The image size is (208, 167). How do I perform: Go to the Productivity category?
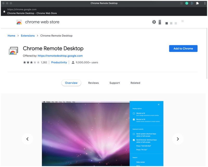click(x=59, y=62)
